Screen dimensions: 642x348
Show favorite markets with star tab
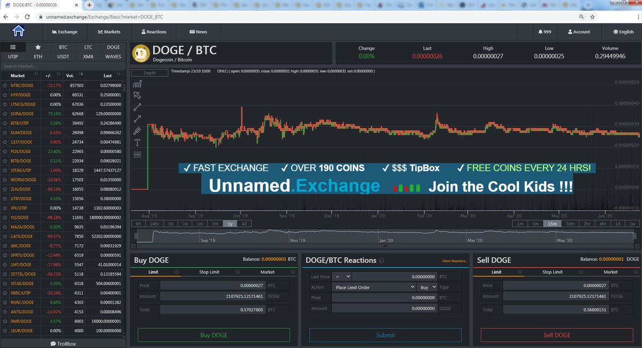38,47
